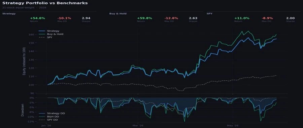Click Buy & Hold -12.6% Max DD
This screenshot has width=303, height=128.
pos(171,18)
